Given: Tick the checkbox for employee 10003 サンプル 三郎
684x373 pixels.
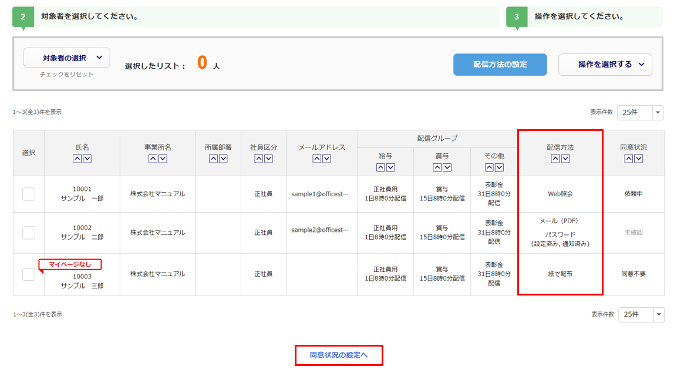Looking at the screenshot, I should pyautogui.click(x=29, y=274).
